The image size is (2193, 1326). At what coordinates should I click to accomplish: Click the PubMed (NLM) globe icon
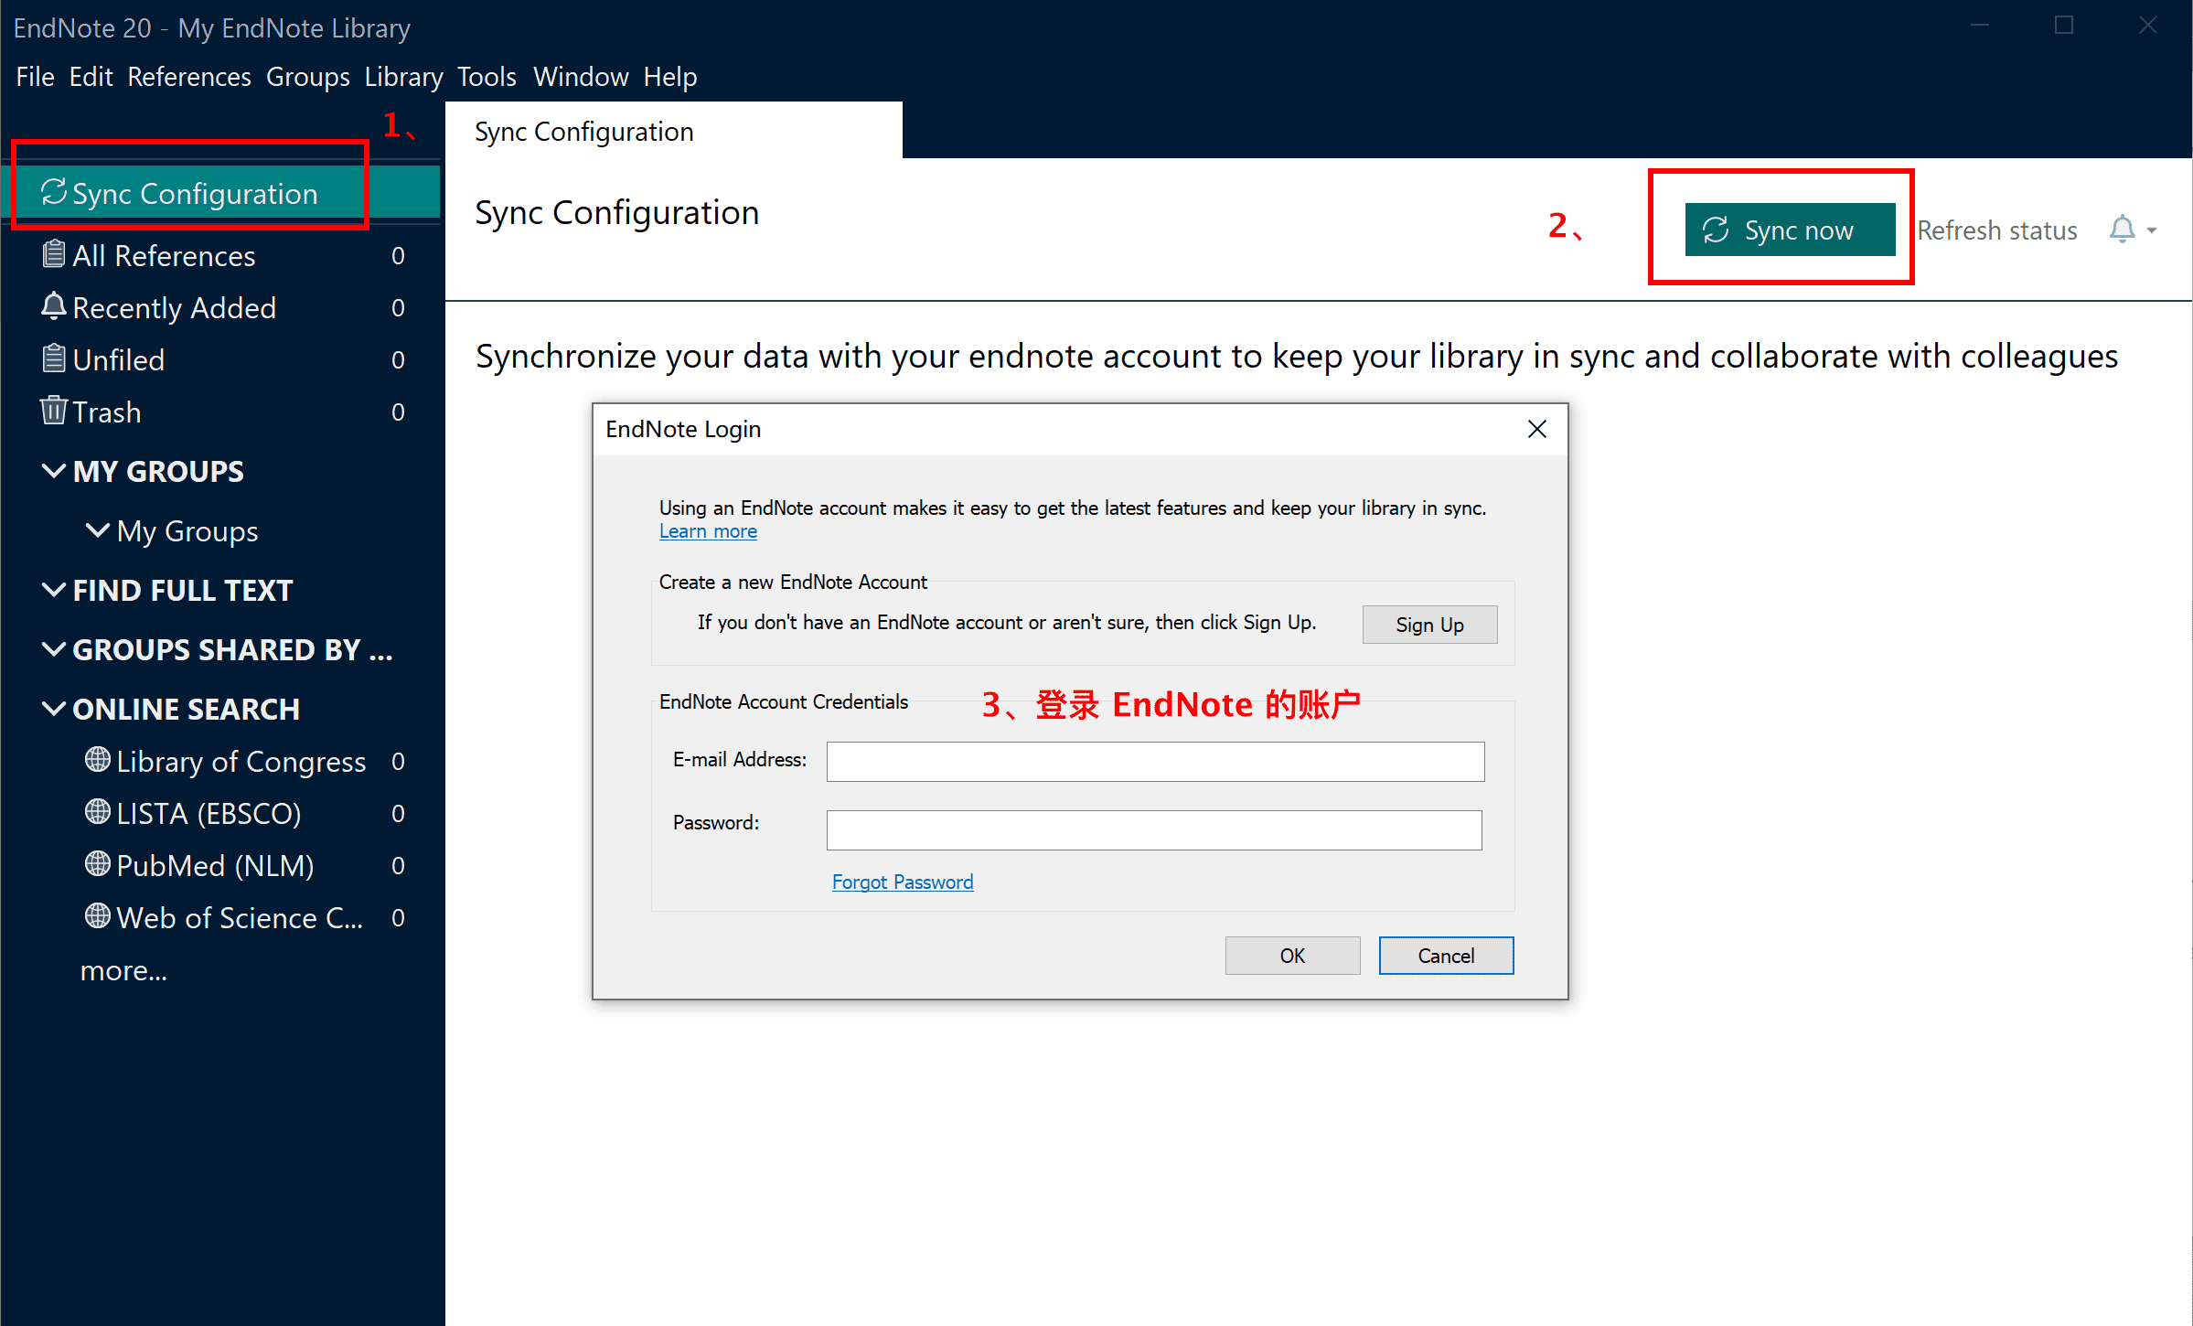[97, 864]
